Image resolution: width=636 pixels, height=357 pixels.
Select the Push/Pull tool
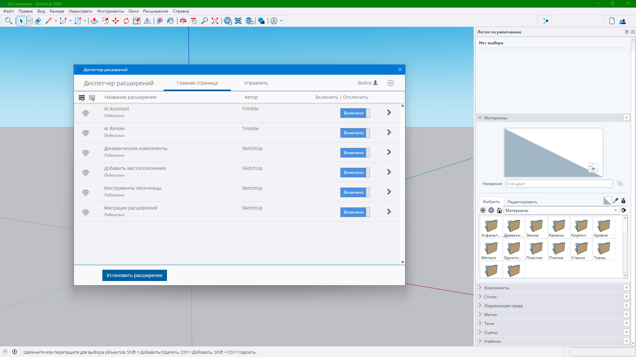94,21
